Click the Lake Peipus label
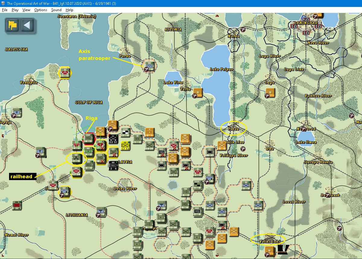The width and height of the screenshot is (362, 259). [x=221, y=69]
